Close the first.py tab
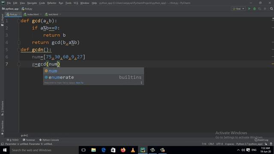 (20, 15)
